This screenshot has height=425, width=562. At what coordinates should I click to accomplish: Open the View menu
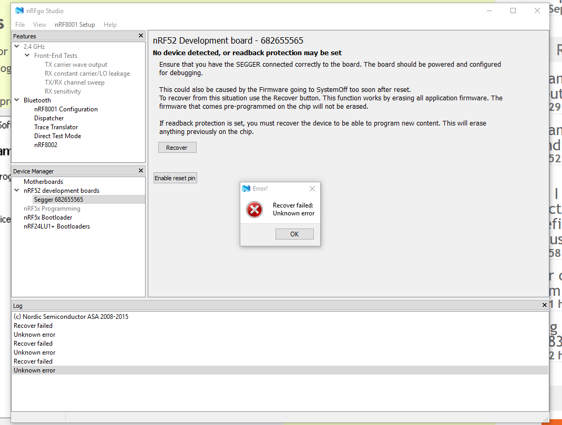[39, 24]
